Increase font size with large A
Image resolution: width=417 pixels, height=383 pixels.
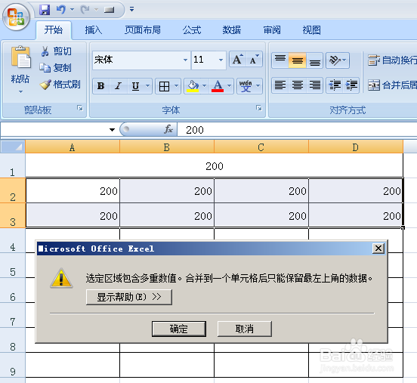(237, 60)
